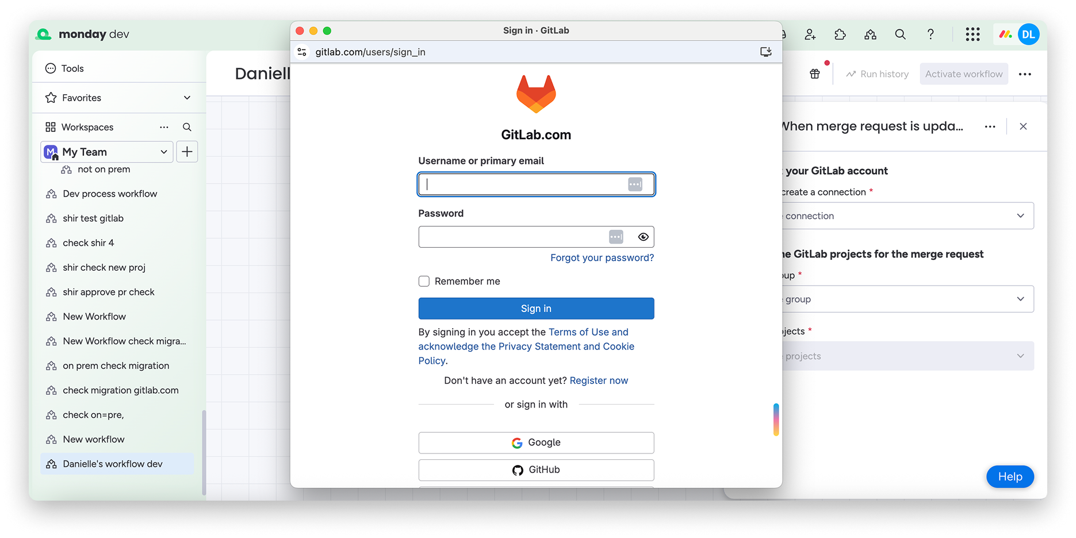Check the Remember me checkbox
1076x538 pixels.
[x=424, y=281]
